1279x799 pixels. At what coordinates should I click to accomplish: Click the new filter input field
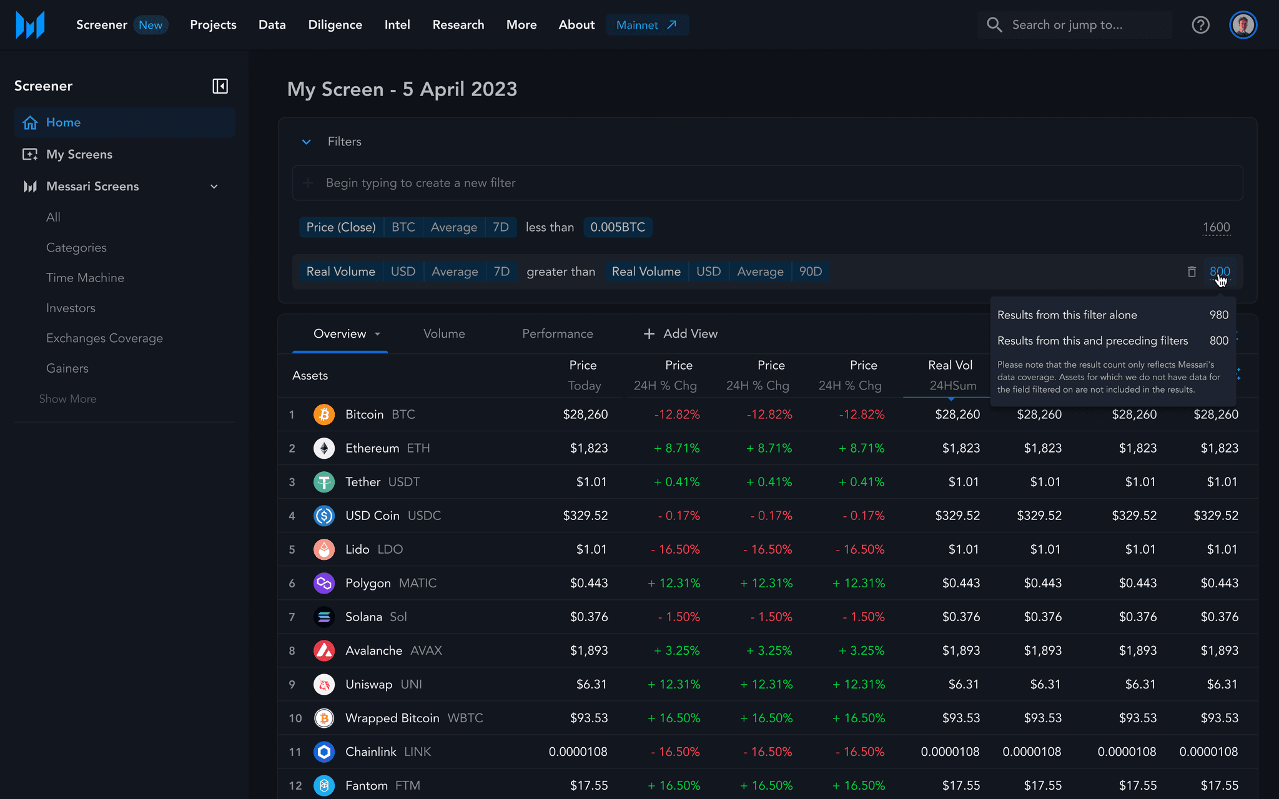tap(768, 183)
